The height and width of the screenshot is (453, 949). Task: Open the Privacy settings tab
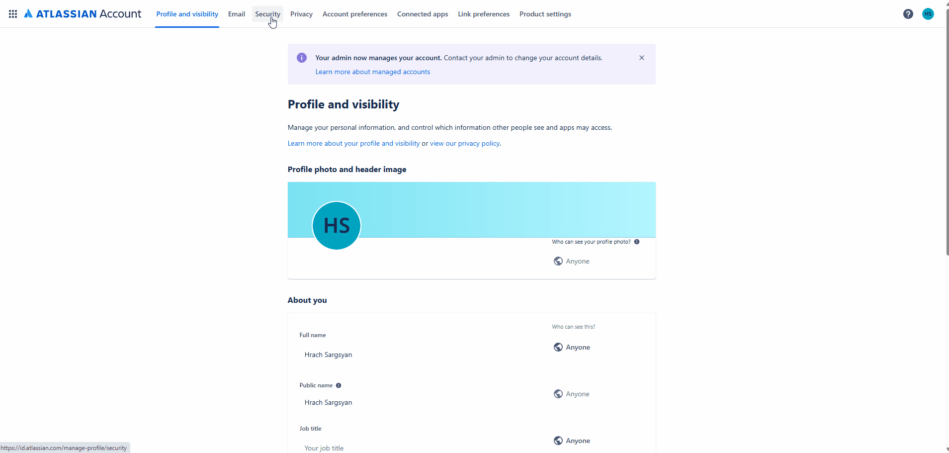pyautogui.click(x=301, y=13)
